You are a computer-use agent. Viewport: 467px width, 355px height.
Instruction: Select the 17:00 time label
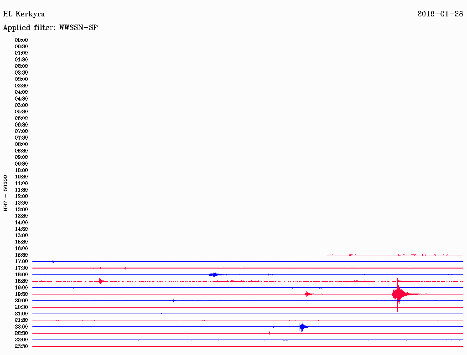pyautogui.click(x=21, y=262)
